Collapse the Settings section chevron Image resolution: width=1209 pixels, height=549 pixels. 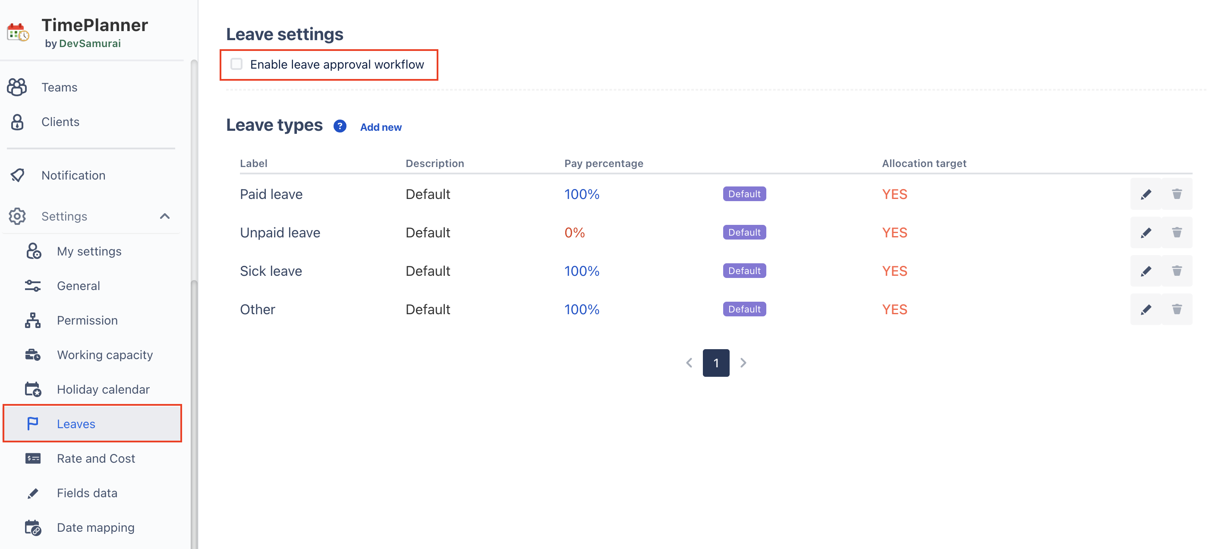click(165, 216)
